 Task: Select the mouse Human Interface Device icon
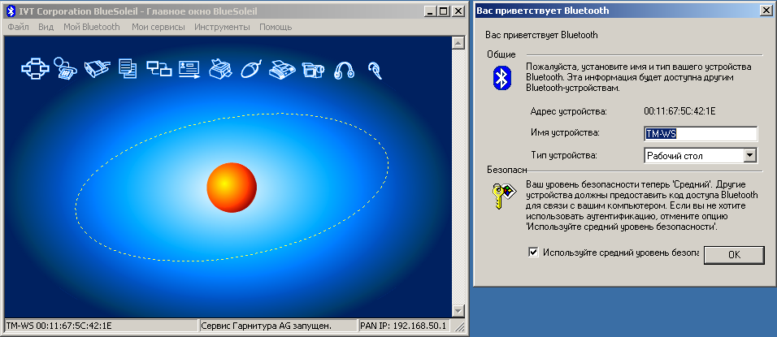coord(251,69)
